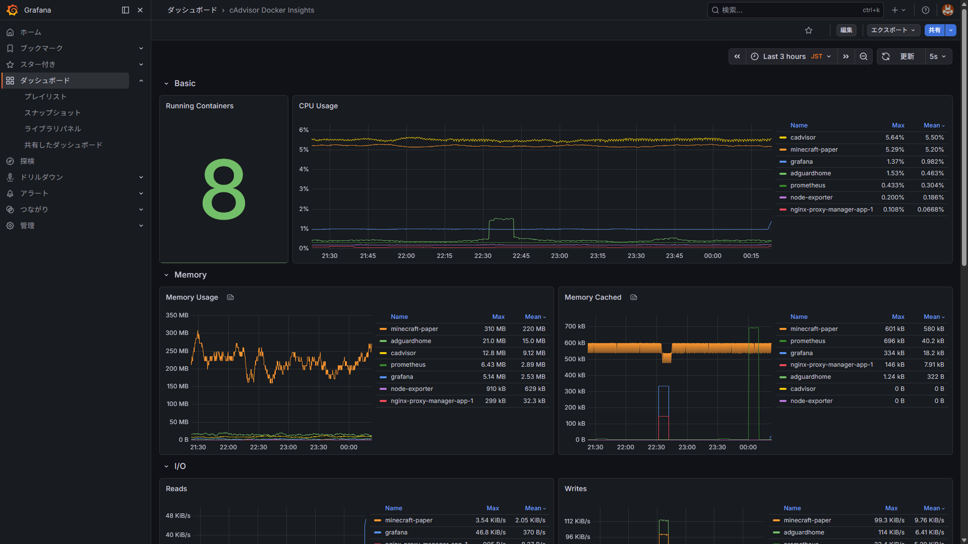The height and width of the screenshot is (544, 968).
Task: Expand the つながり section chevron
Action: tap(141, 210)
